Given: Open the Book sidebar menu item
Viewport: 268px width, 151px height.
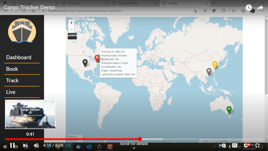Looking at the screenshot, I should tap(12, 69).
